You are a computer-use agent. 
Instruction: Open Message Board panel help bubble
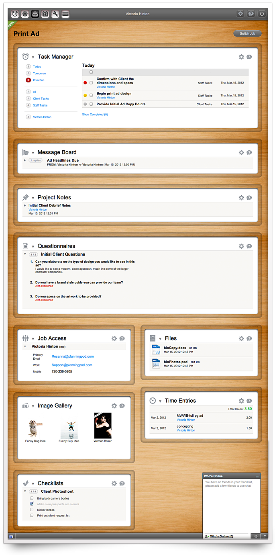[249, 153]
